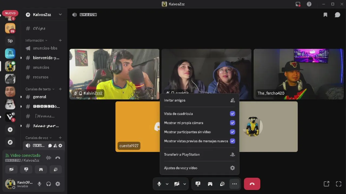Toggle Mostrar mi propia cámara checkbox

point(232,123)
